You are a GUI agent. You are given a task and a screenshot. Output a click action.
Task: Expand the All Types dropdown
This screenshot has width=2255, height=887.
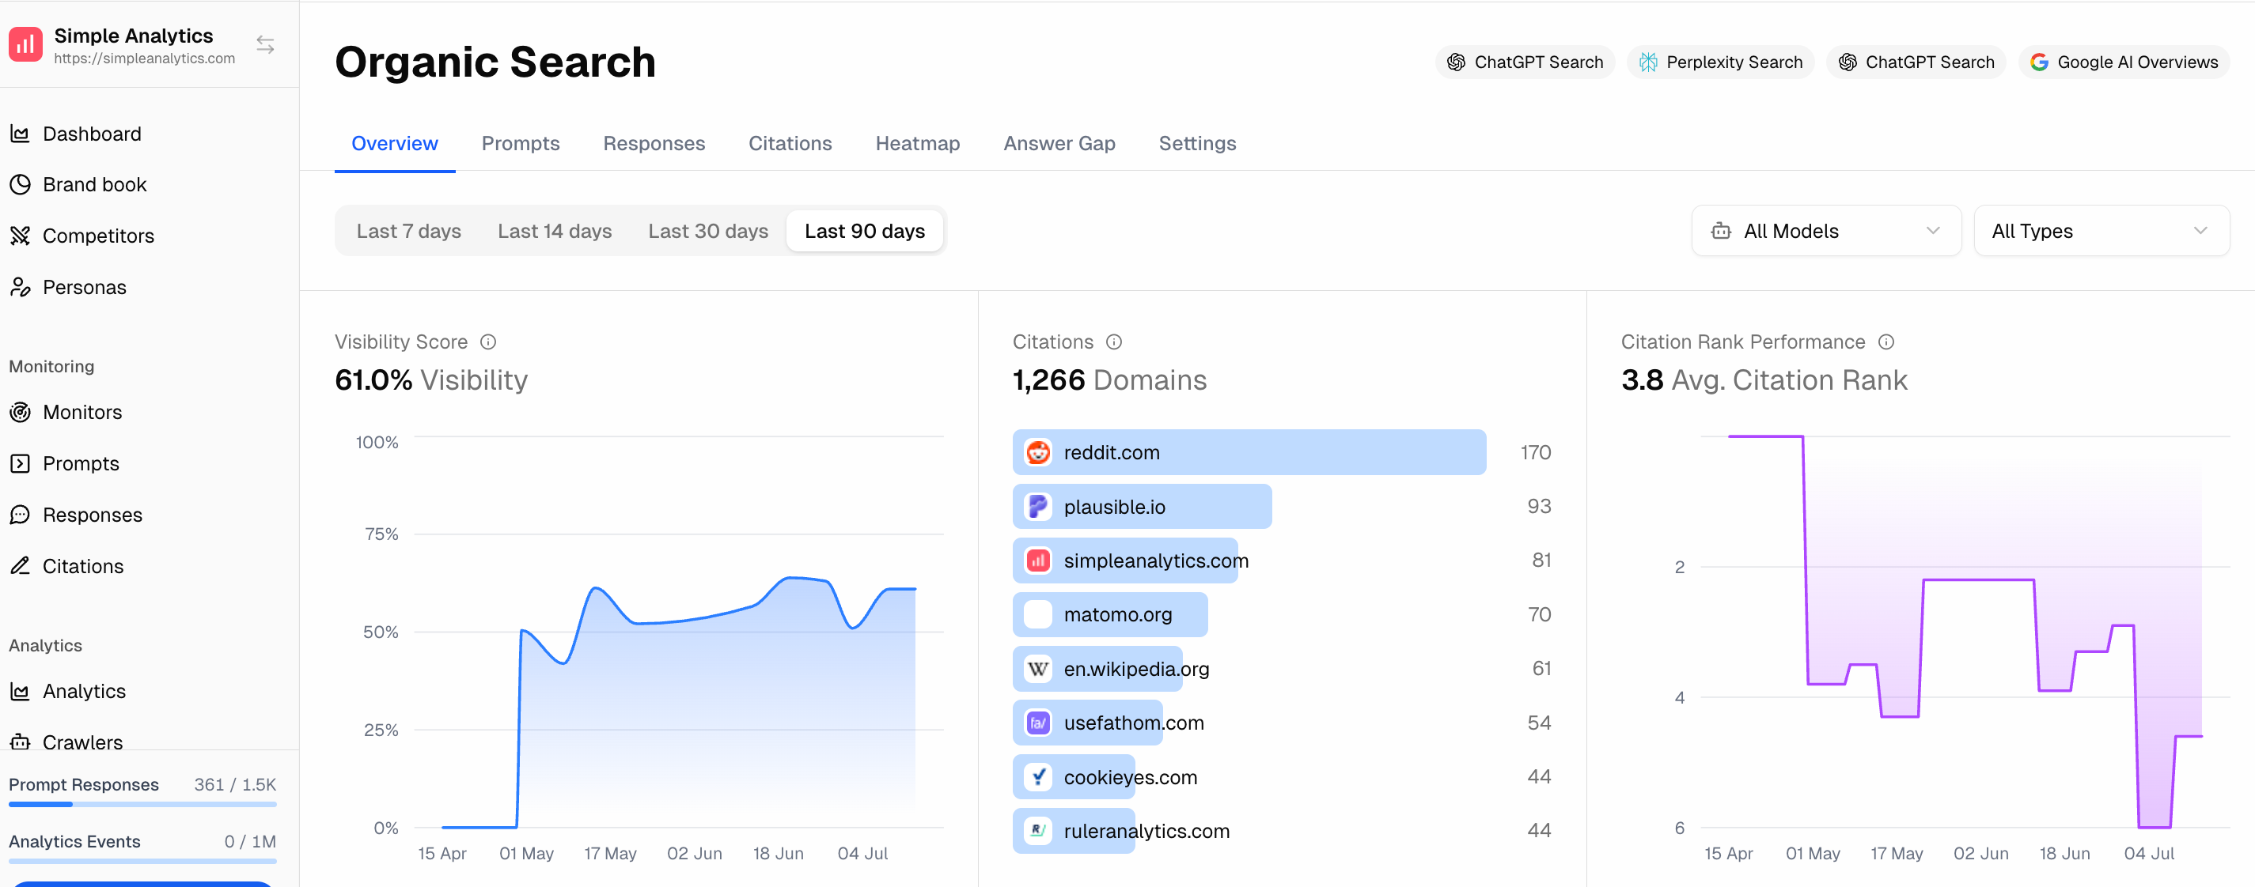coord(2100,231)
